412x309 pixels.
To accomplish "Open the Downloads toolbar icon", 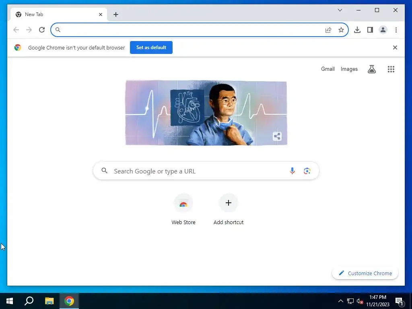I will click(x=357, y=30).
